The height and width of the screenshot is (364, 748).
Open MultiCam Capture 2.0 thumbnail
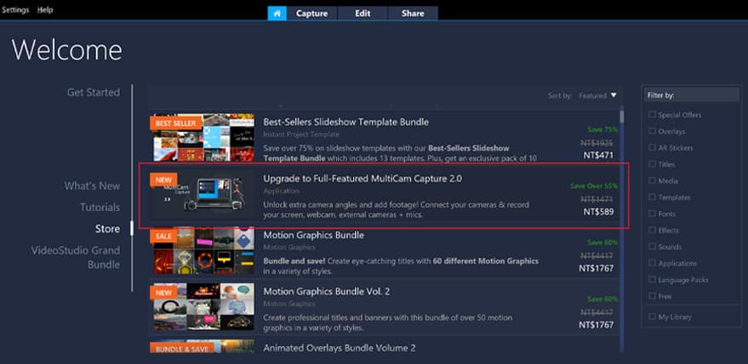click(x=203, y=196)
